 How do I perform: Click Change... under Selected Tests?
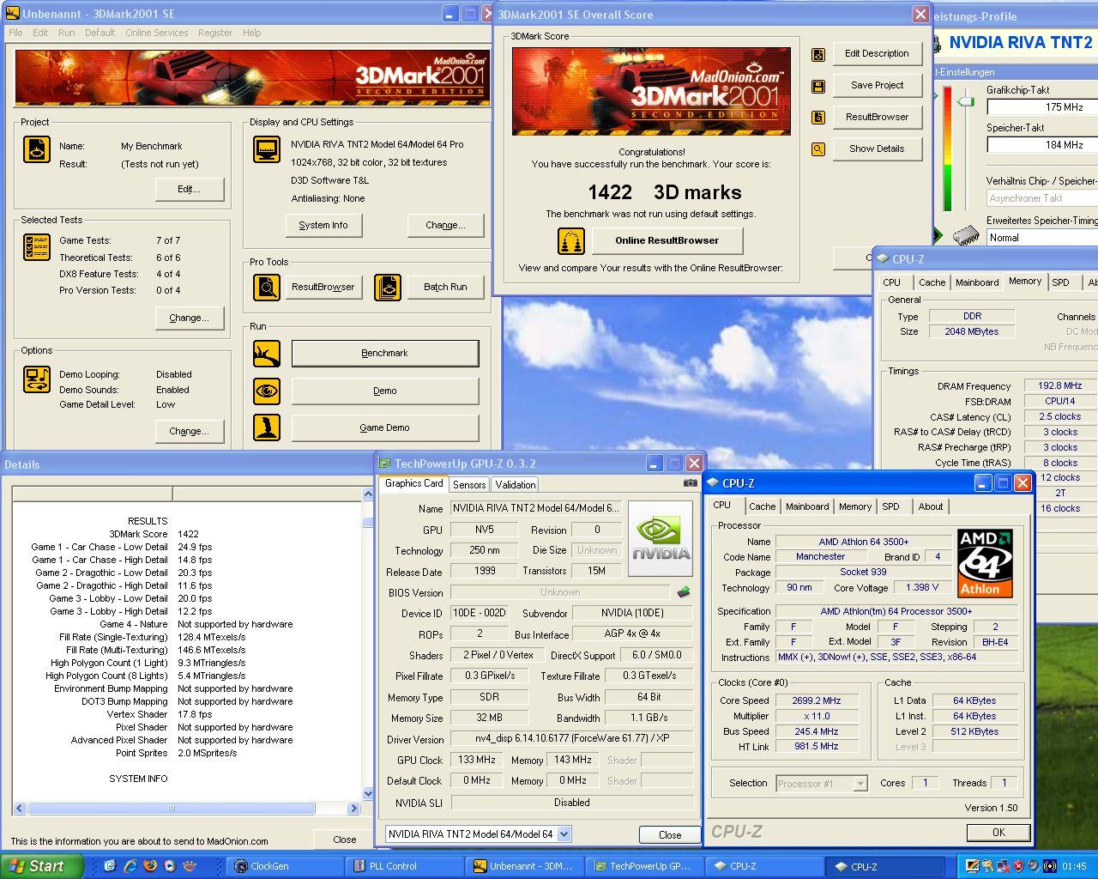[190, 318]
